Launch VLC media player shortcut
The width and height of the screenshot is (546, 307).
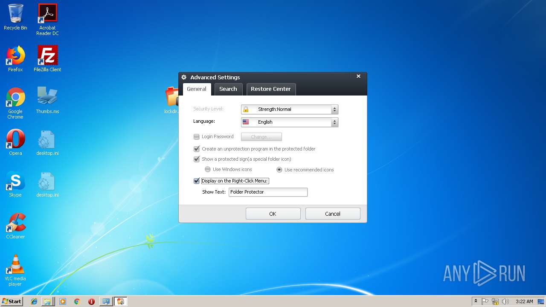pos(15,270)
